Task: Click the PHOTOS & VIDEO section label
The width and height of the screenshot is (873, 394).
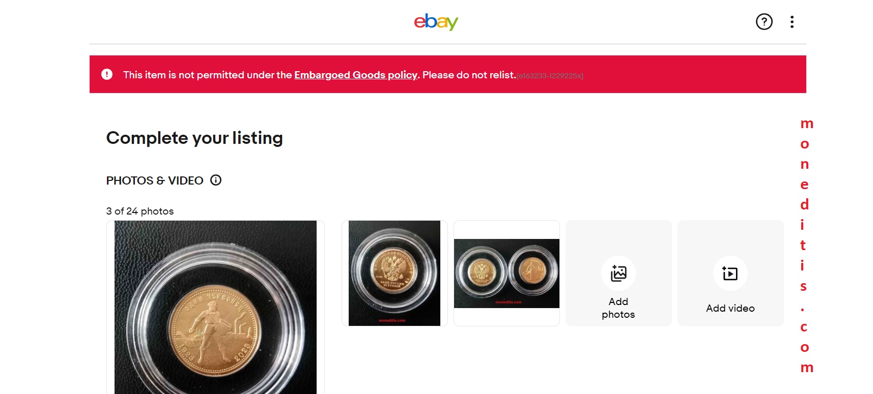Action: [155, 180]
